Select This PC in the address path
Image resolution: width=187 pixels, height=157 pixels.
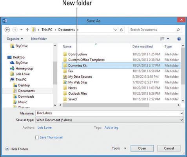click(x=47, y=30)
